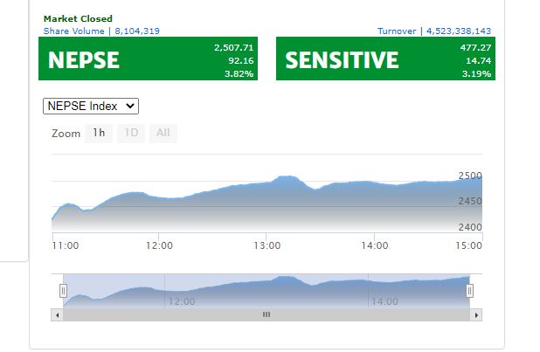Click the Market Closed status text
The width and height of the screenshot is (540, 352).
coord(78,18)
